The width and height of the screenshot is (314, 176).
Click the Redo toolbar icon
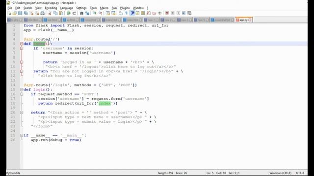click(74, 13)
